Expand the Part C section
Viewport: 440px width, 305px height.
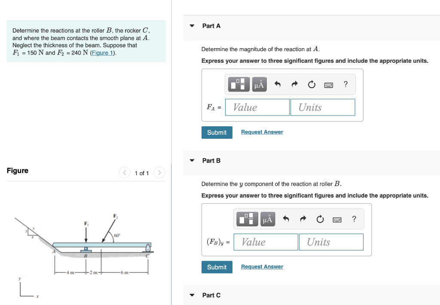pyautogui.click(x=192, y=295)
